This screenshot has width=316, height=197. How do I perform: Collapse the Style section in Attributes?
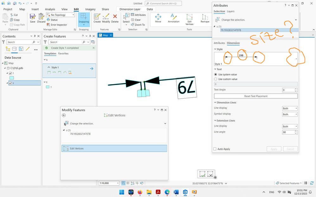[215, 49]
